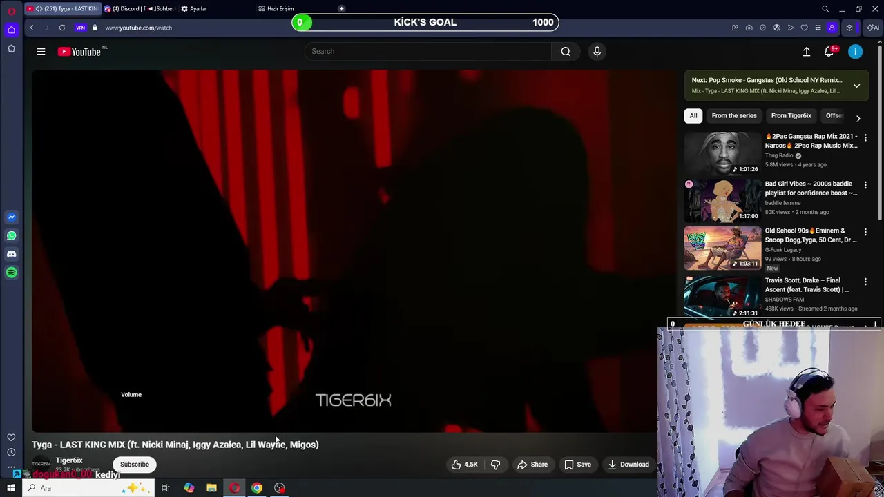Open the blue account avatar menu
This screenshot has width=884, height=497.
pyautogui.click(x=855, y=51)
